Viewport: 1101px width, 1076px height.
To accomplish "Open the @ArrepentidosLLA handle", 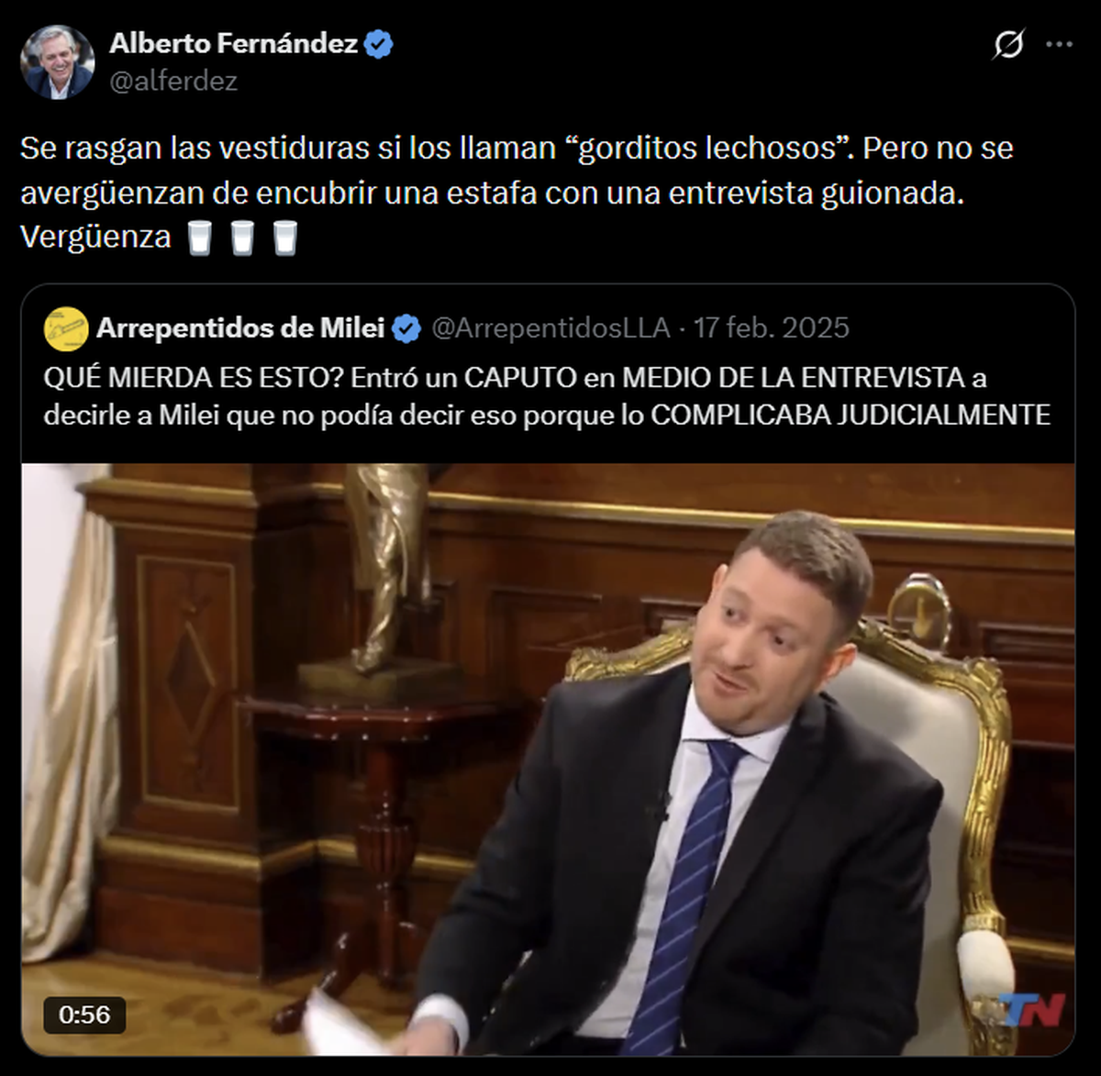I will 550,328.
